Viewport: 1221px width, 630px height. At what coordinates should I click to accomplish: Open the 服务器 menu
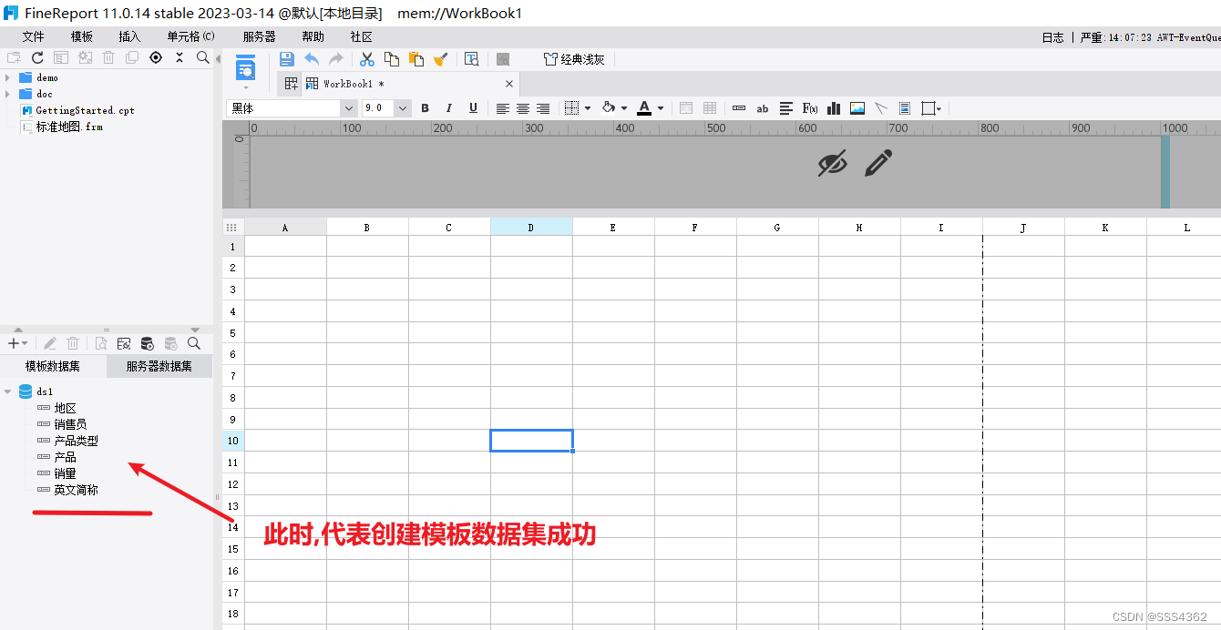click(260, 36)
